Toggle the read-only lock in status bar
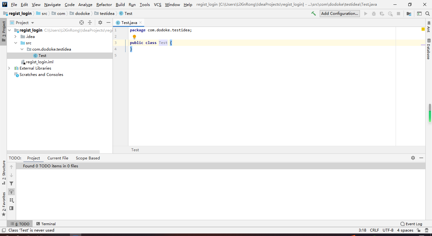 tap(418, 230)
